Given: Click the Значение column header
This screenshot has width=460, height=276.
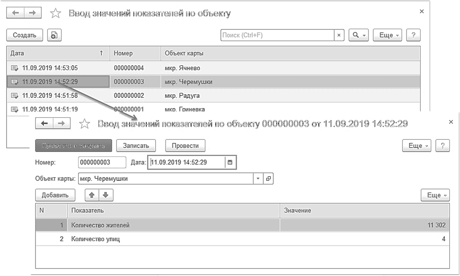Looking at the screenshot, I should coord(365,211).
